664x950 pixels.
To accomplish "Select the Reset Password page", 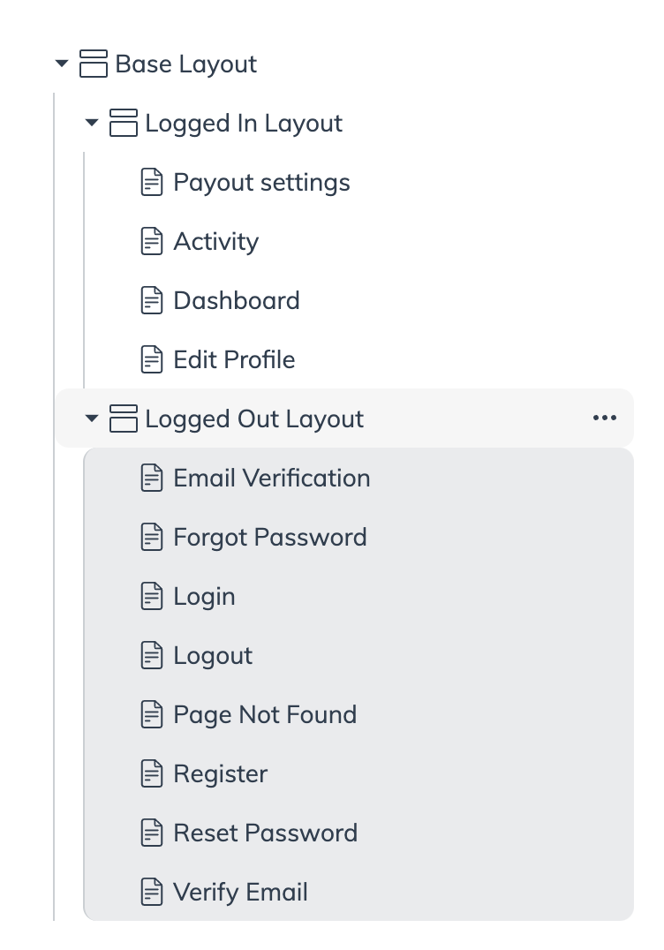I will [266, 833].
